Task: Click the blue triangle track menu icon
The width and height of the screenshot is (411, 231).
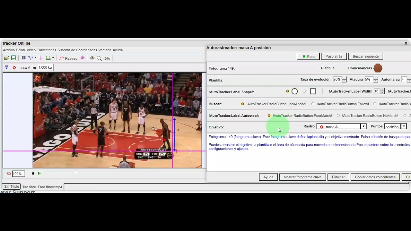Action: (6, 67)
